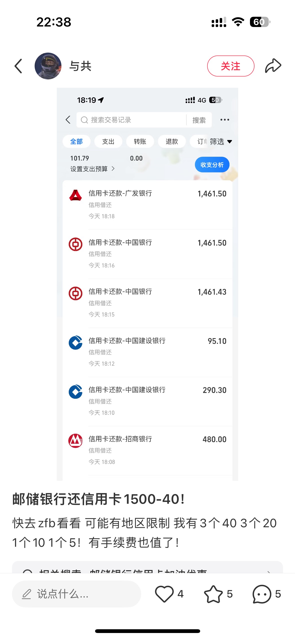Tap the share arrow icon
Image resolution: width=295 pixels, height=639 pixels.
click(x=273, y=66)
